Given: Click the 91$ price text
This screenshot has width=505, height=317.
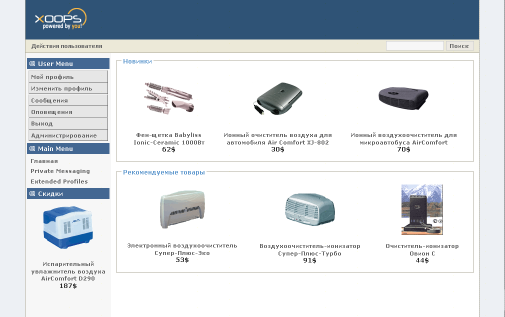Looking at the screenshot, I should coord(310,260).
